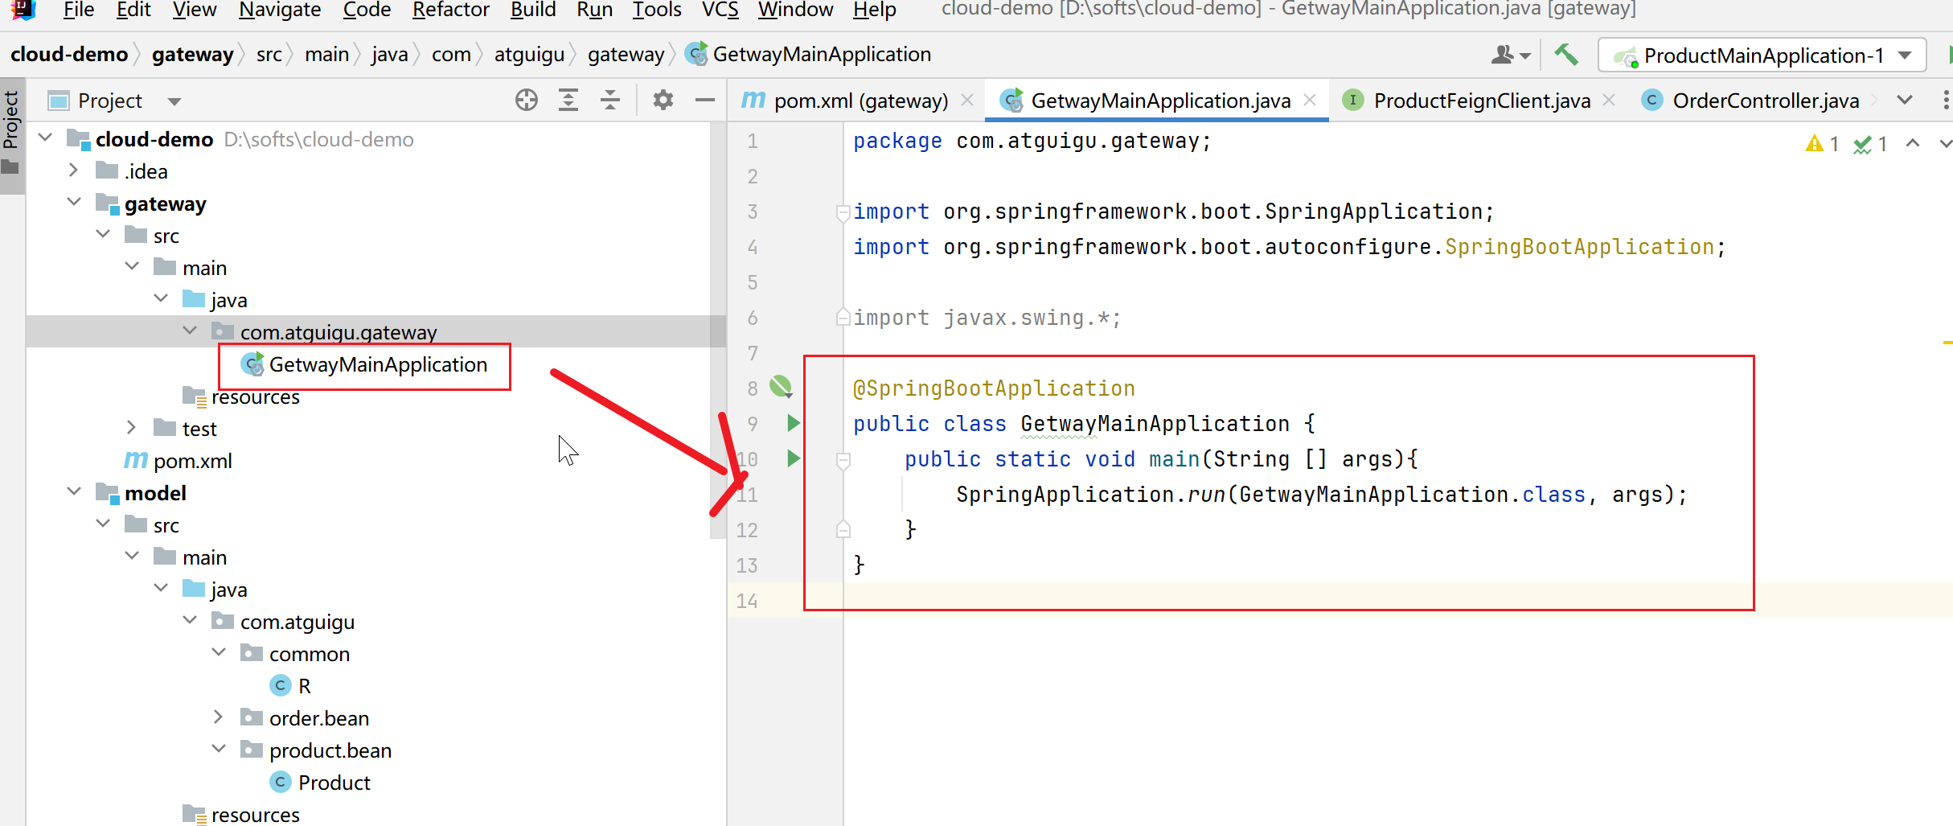The width and height of the screenshot is (1953, 826).
Task: Close the GetwayMainApplication.java tab
Action: [x=1310, y=100]
